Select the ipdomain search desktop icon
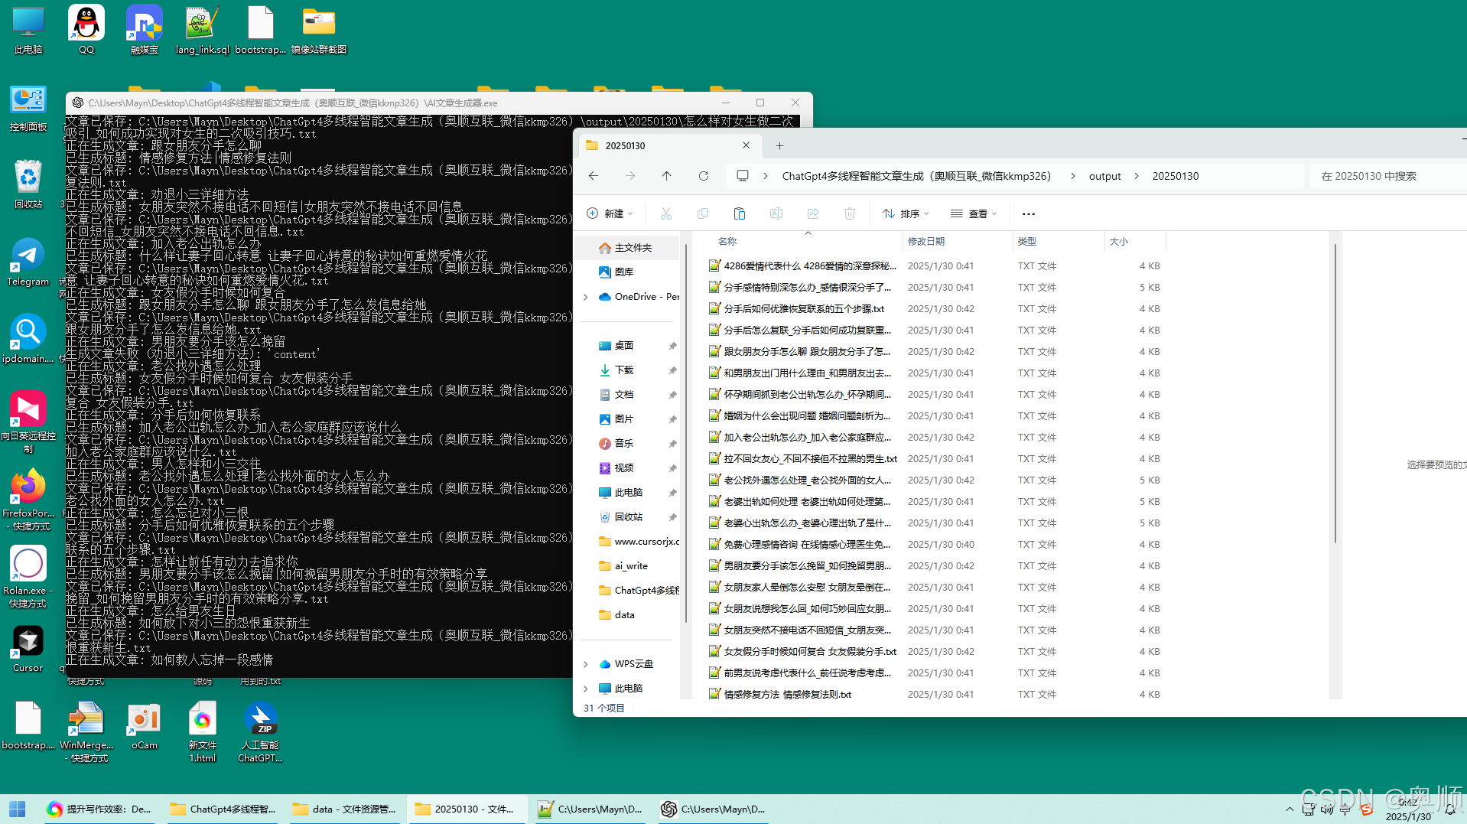The width and height of the screenshot is (1467, 824). 28,339
